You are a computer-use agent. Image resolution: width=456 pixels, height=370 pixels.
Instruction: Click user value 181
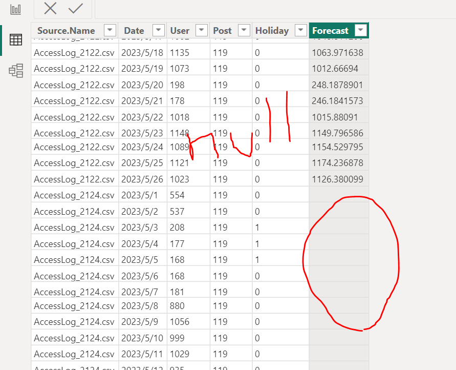pyautogui.click(x=177, y=292)
